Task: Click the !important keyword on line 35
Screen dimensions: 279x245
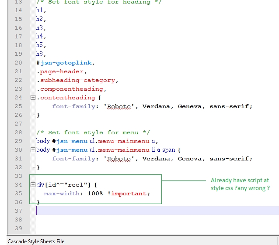Action: click(x=126, y=194)
